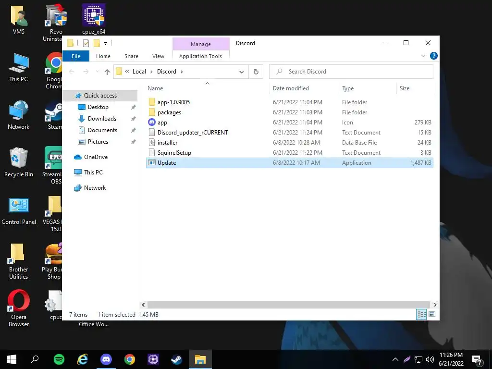
Task: Open the Recycle Bin desktop icon
Action: pos(19,162)
